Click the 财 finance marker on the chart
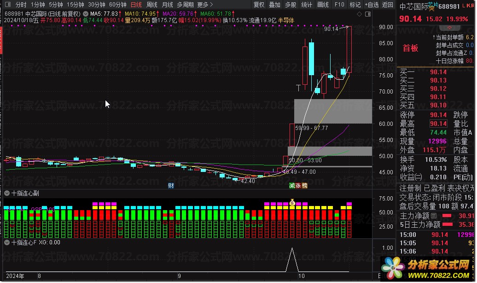Screen dimensions: 477x283 (x=171, y=186)
